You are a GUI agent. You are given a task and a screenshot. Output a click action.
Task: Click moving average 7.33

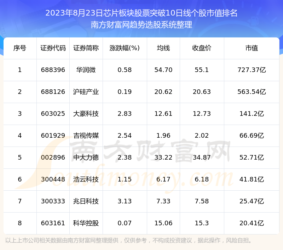163,201
